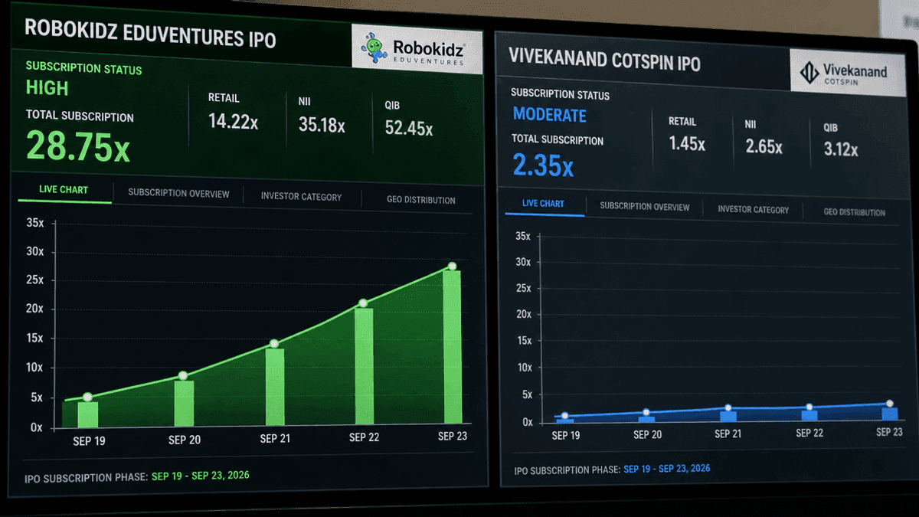919x517 pixels.
Task: Click the SEP 21 axis label in Robokidz chart
Action: click(274, 439)
